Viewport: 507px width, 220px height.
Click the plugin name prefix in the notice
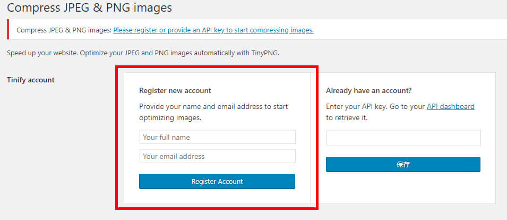click(64, 30)
